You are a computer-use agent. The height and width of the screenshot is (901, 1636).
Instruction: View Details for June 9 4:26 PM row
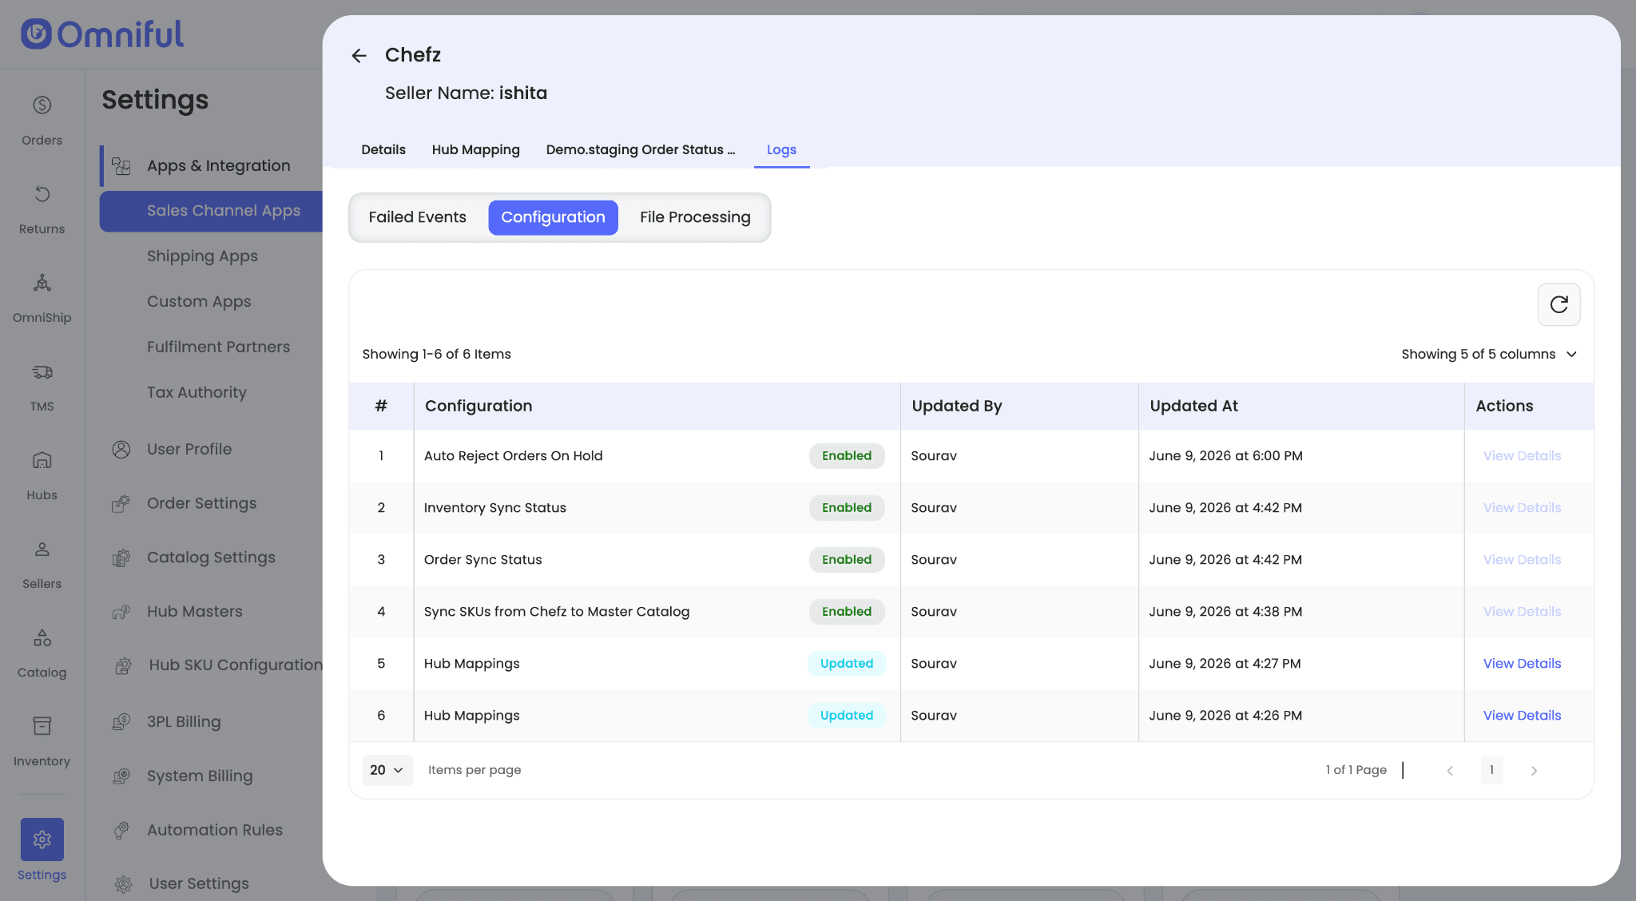pos(1522,716)
